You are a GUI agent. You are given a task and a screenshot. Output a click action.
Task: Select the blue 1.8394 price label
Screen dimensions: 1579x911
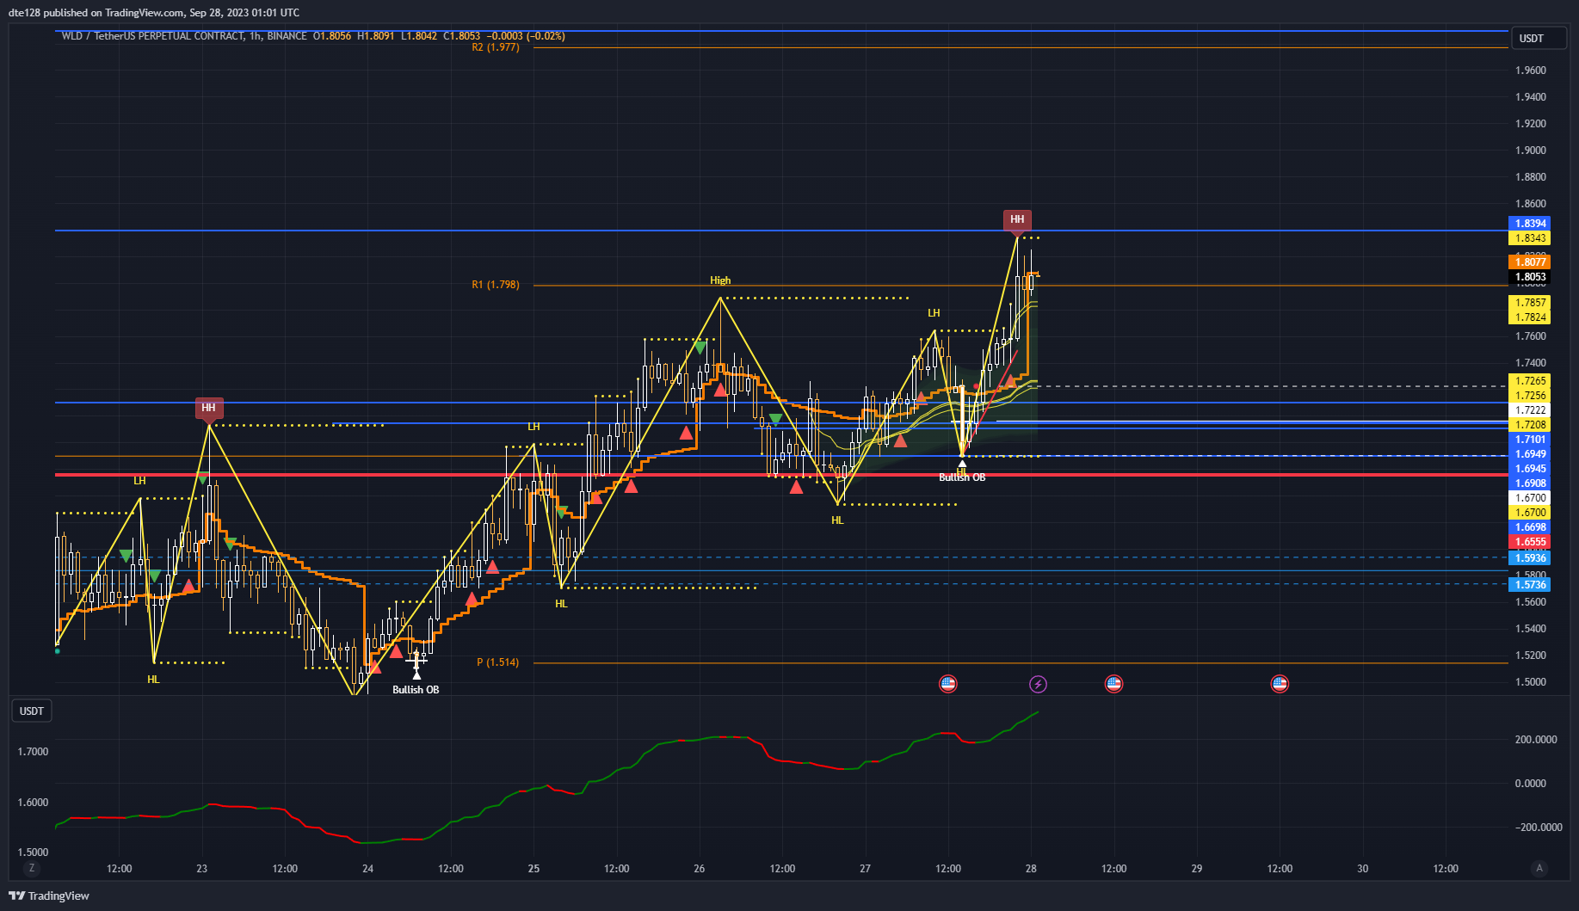[1530, 224]
